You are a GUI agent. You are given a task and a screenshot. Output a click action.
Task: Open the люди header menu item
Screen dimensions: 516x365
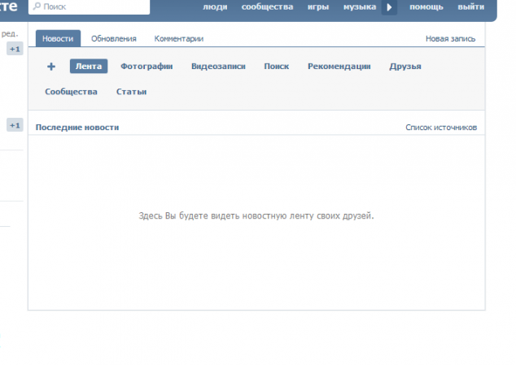point(215,7)
